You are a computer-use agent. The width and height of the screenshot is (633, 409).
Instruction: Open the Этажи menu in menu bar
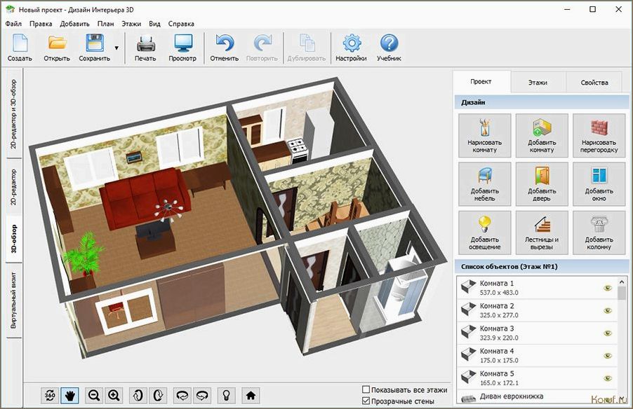coord(131,24)
